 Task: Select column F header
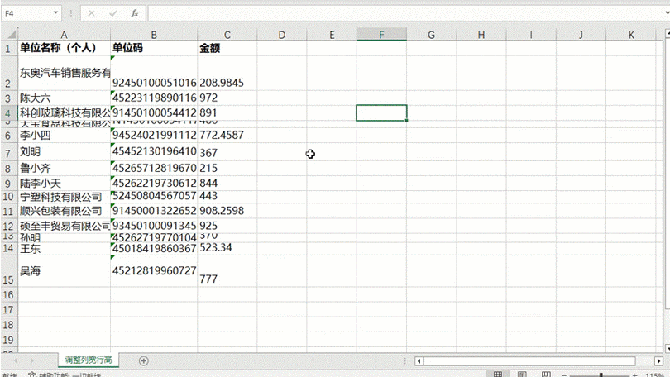381,35
